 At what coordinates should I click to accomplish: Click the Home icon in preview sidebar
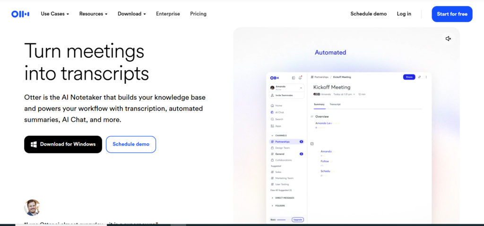coord(272,106)
